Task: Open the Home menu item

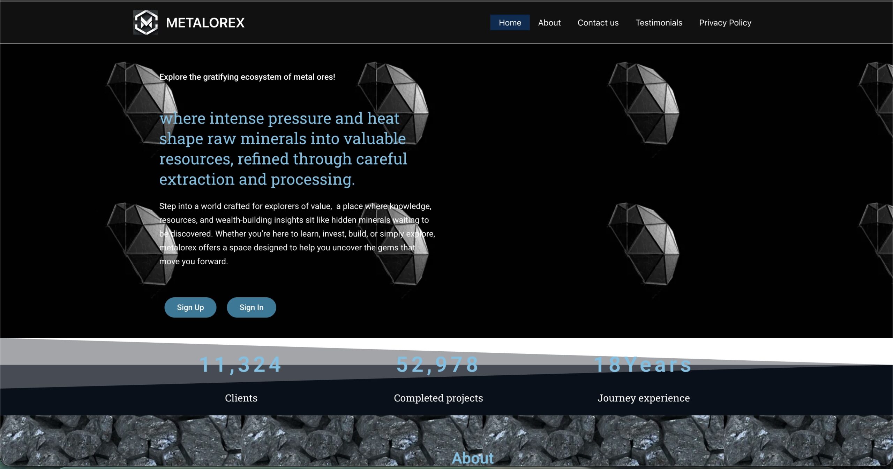Action: (510, 23)
